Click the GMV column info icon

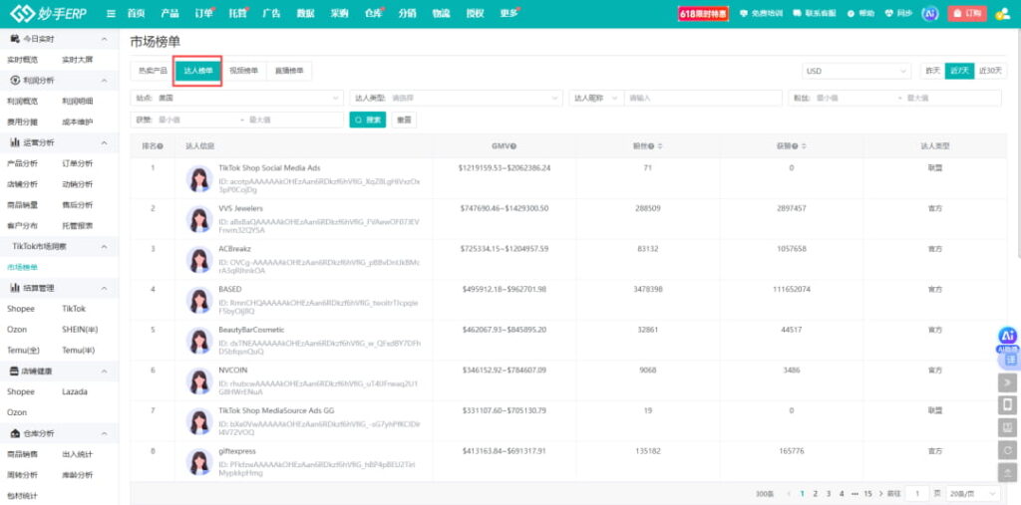click(513, 146)
